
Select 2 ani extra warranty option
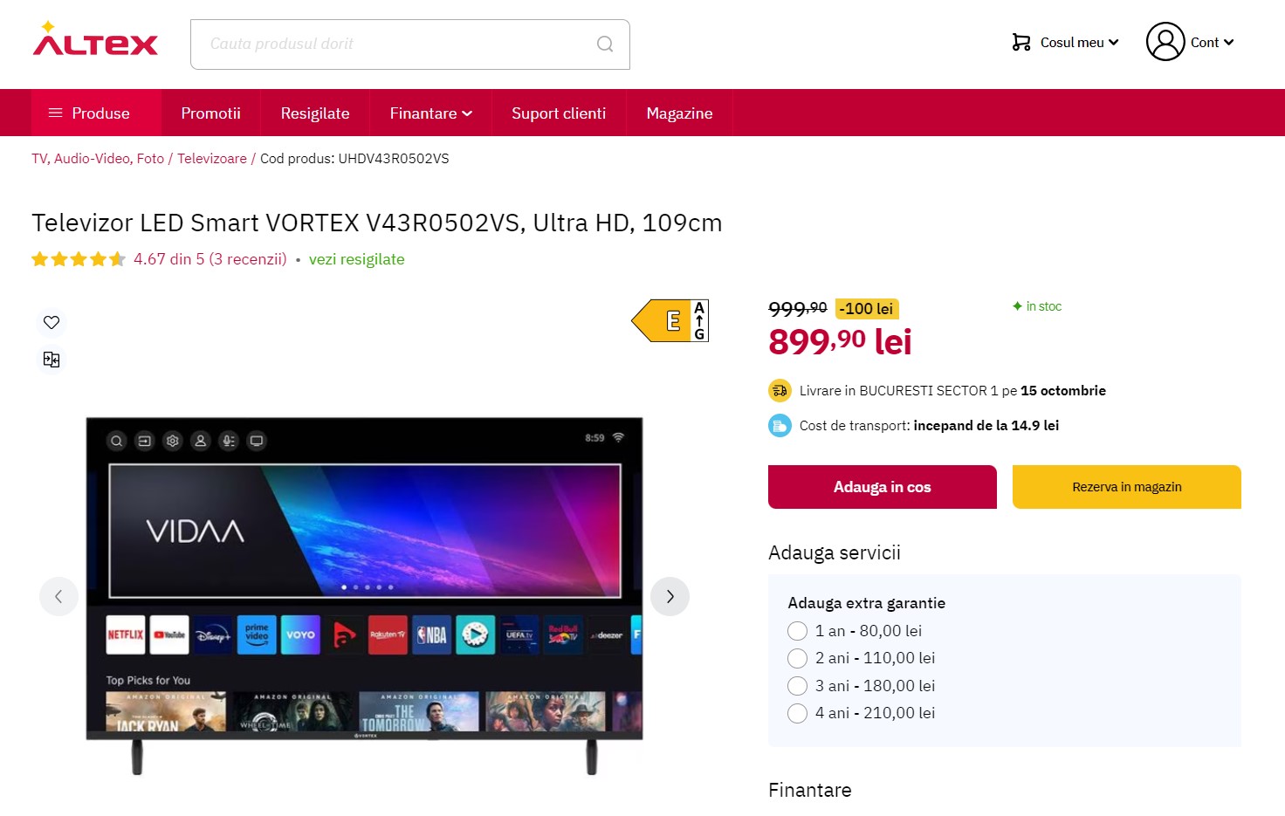tap(797, 658)
